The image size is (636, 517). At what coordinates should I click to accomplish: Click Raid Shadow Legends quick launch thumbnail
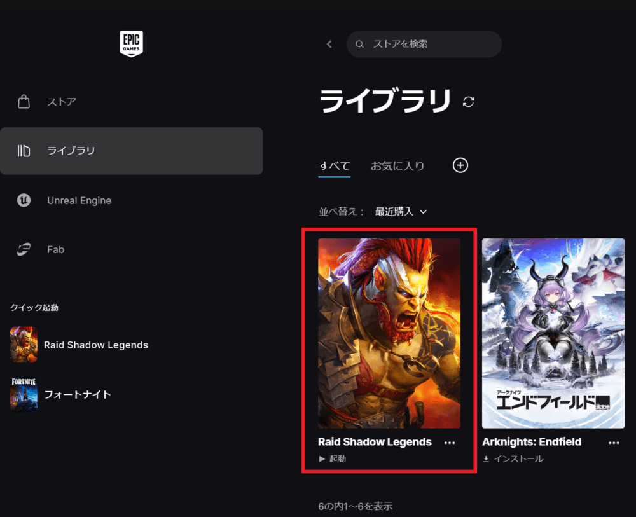24,345
